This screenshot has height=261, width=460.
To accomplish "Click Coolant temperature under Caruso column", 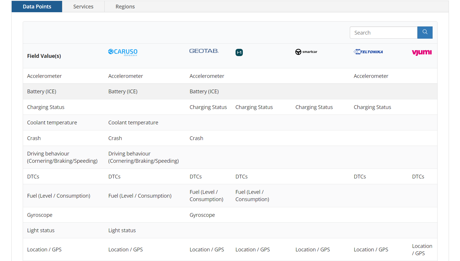I will click(x=133, y=122).
